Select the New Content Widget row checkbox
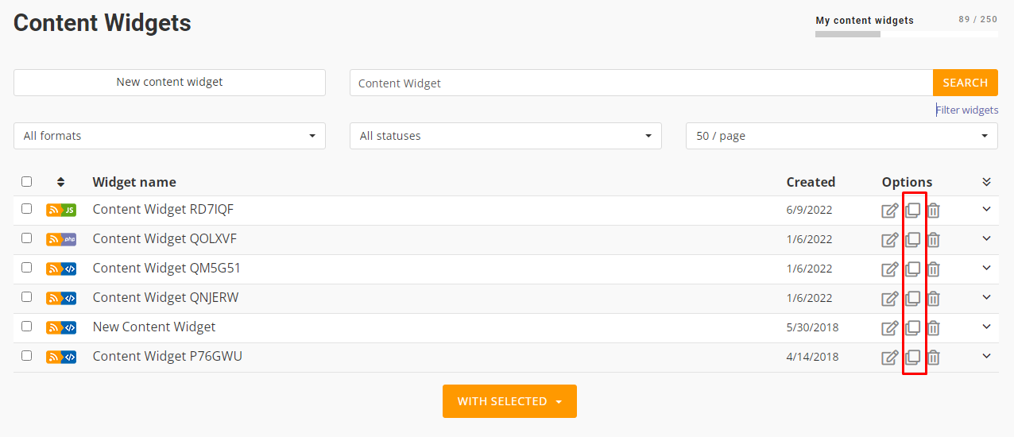This screenshot has width=1014, height=437. pyautogui.click(x=27, y=327)
